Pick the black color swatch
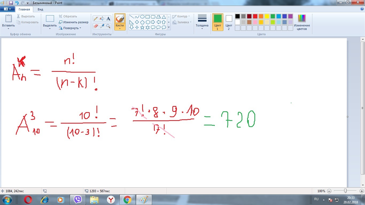This screenshot has height=205, width=365. pyautogui.click(x=237, y=16)
